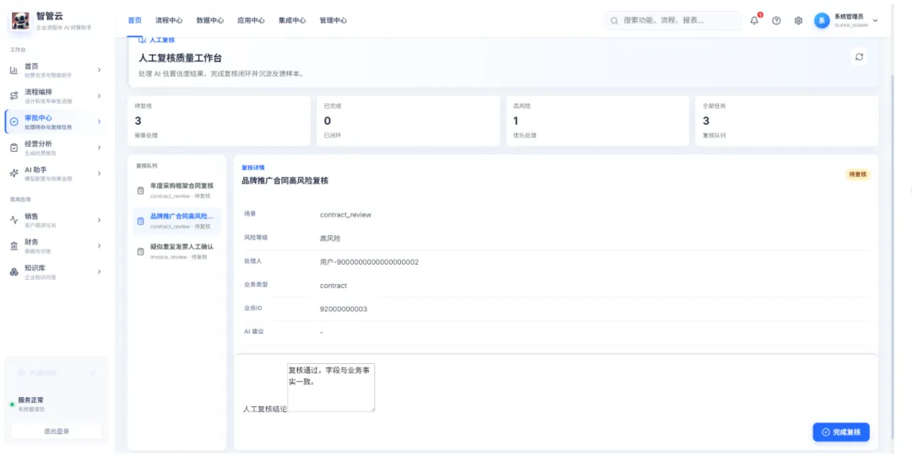Click the 处理人 value 用户-9000000000000000002
Image resolution: width=912 pixels, height=461 pixels.
tap(369, 262)
